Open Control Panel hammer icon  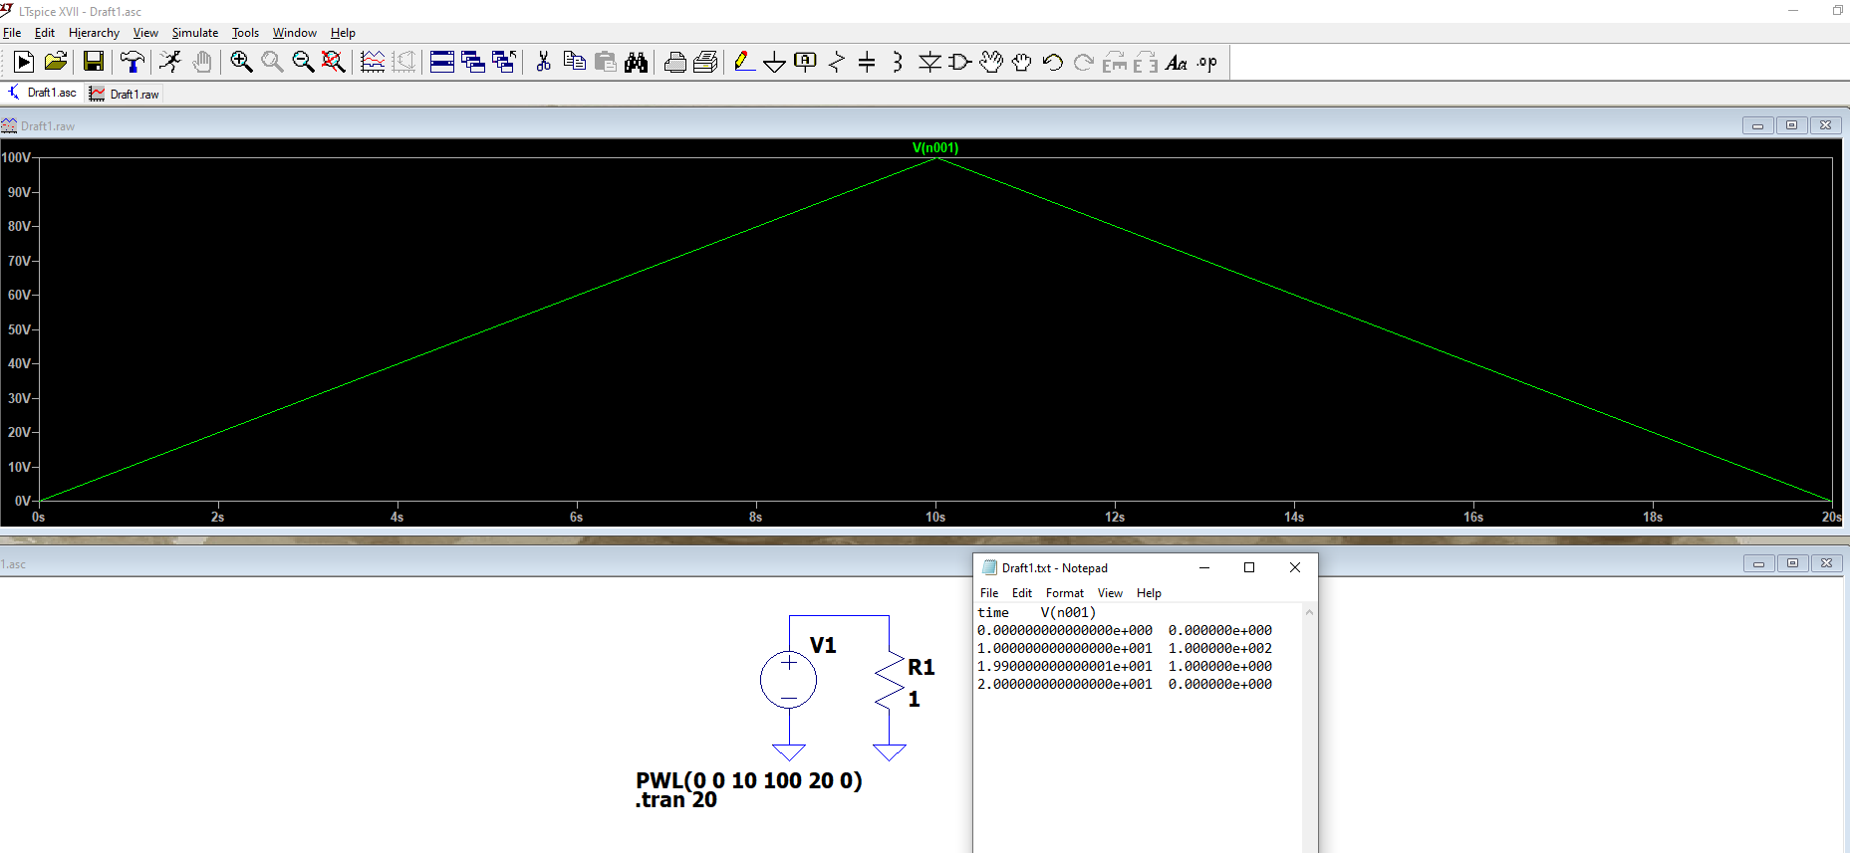(x=132, y=63)
